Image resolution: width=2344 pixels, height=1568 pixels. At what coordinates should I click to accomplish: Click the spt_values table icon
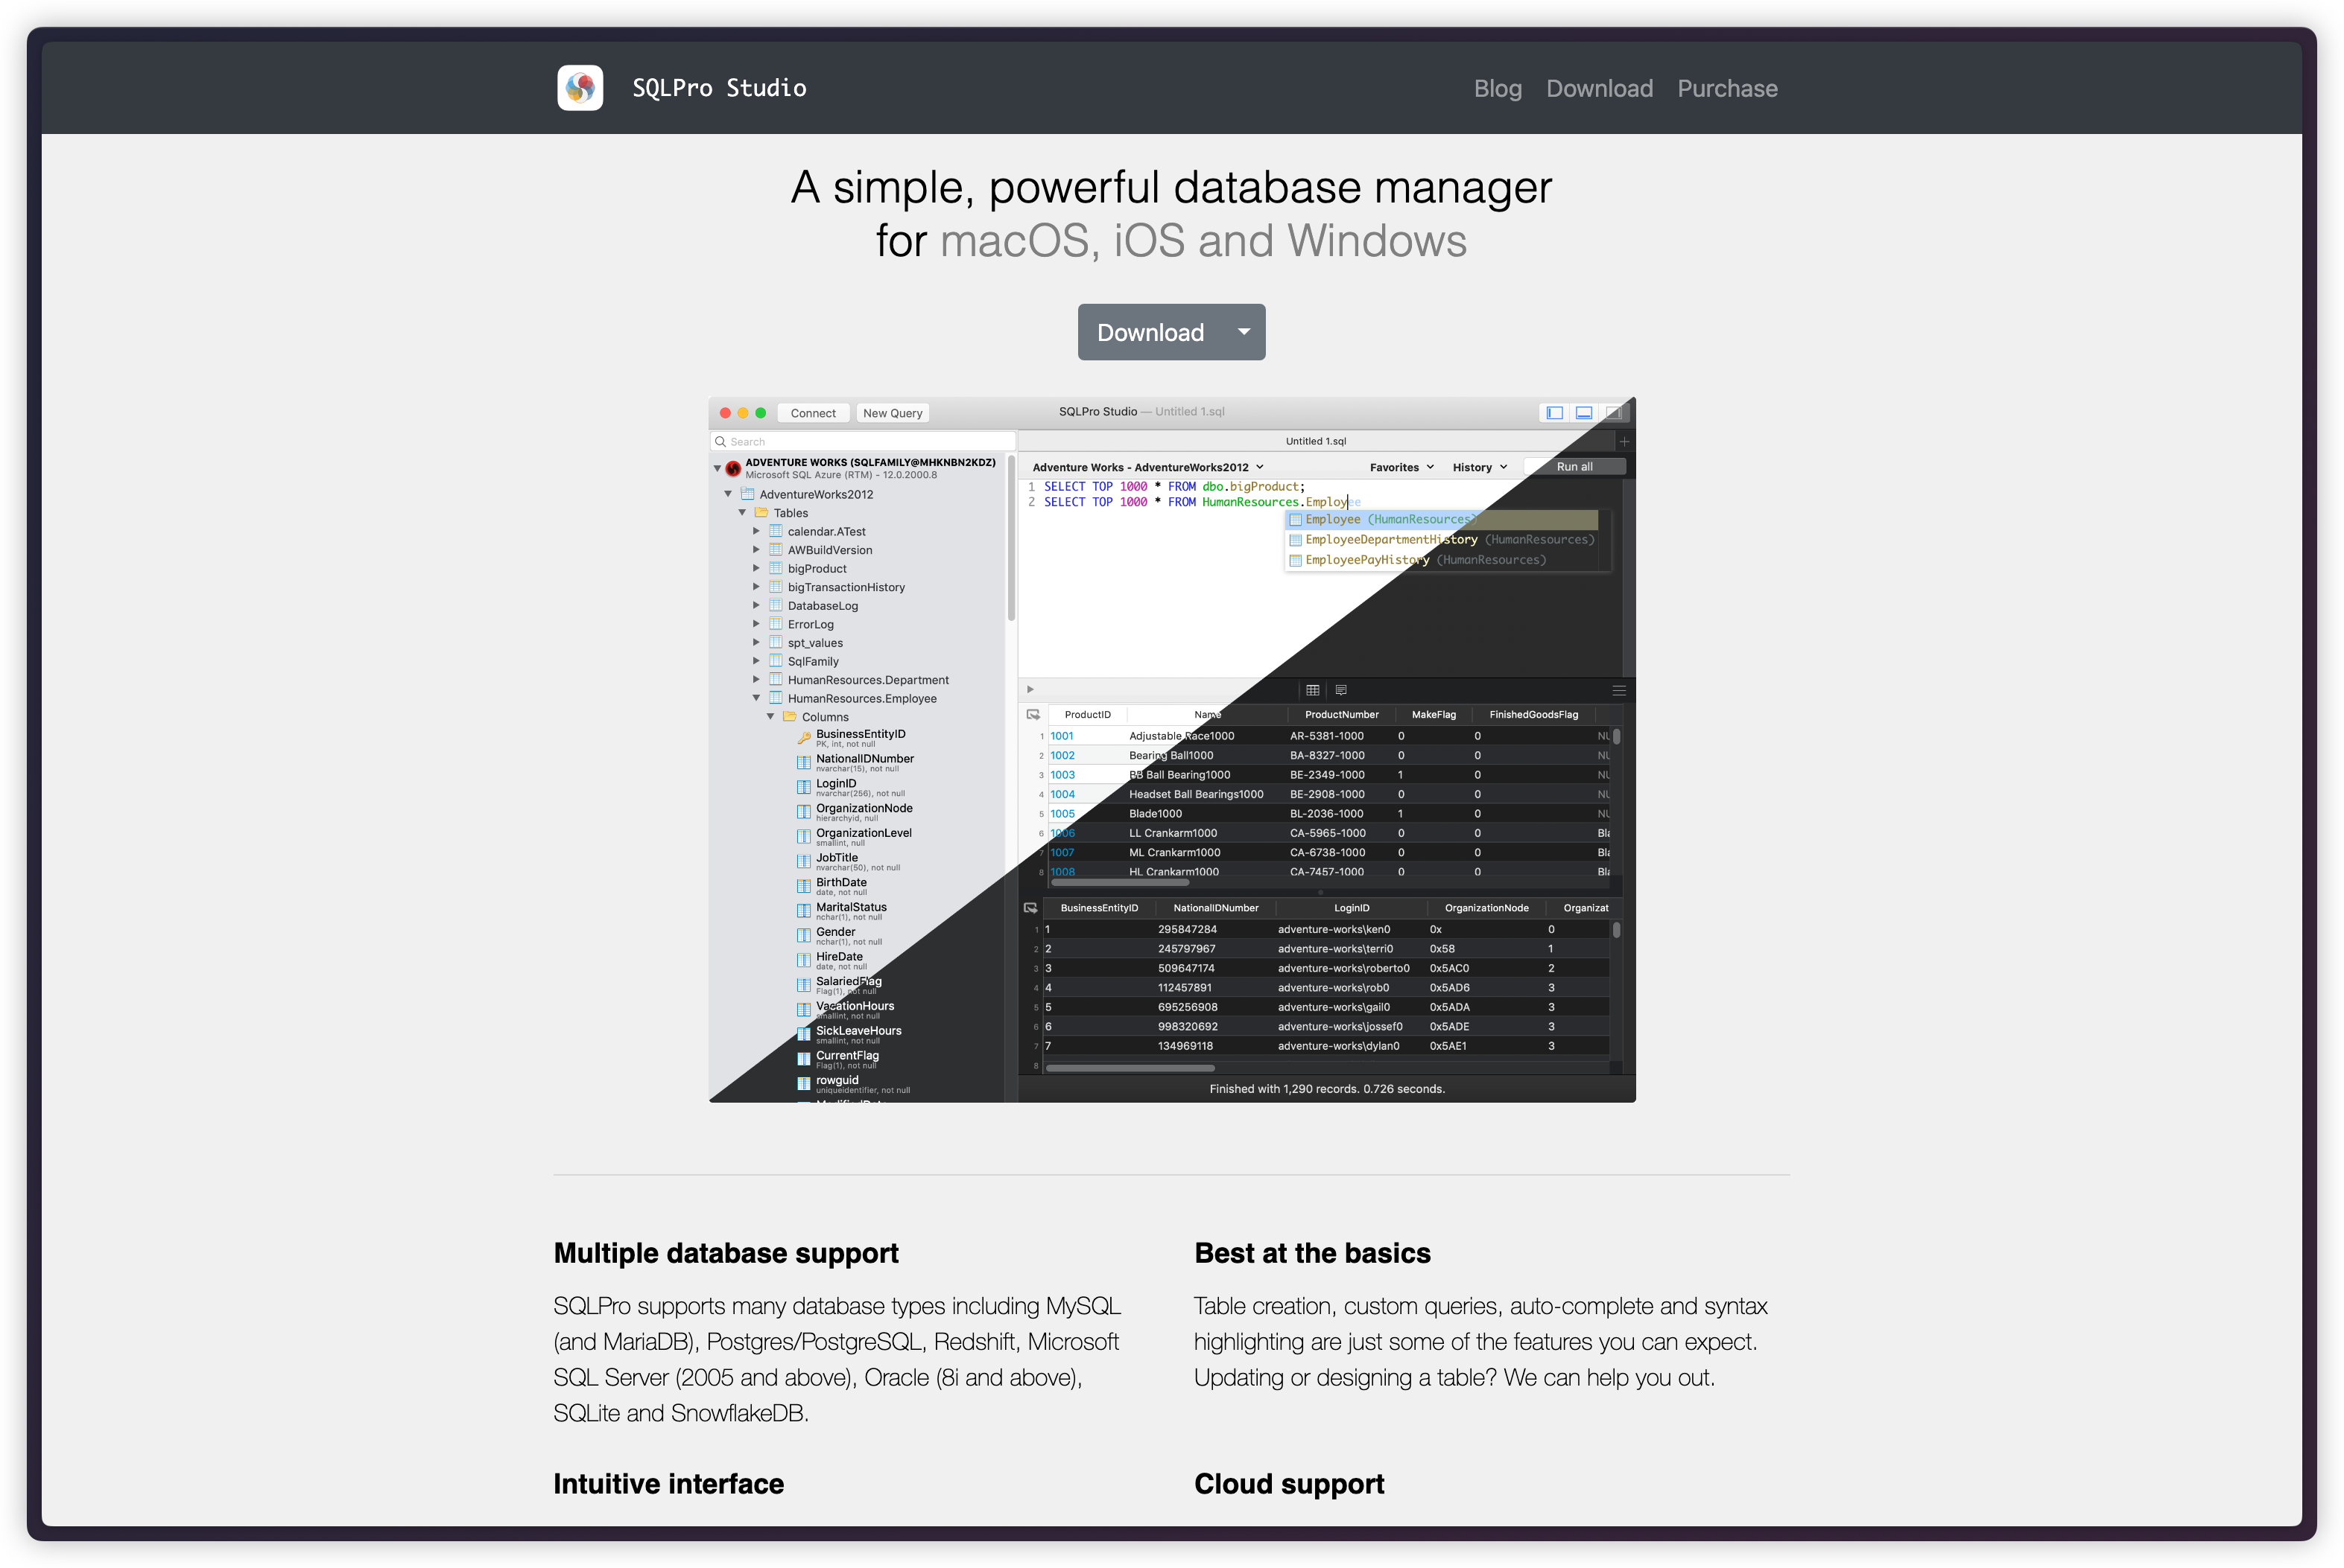tap(776, 642)
